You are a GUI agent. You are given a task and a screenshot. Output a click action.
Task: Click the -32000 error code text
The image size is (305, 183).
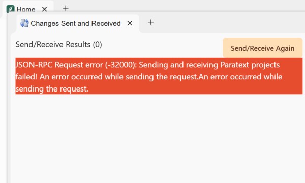121,65
